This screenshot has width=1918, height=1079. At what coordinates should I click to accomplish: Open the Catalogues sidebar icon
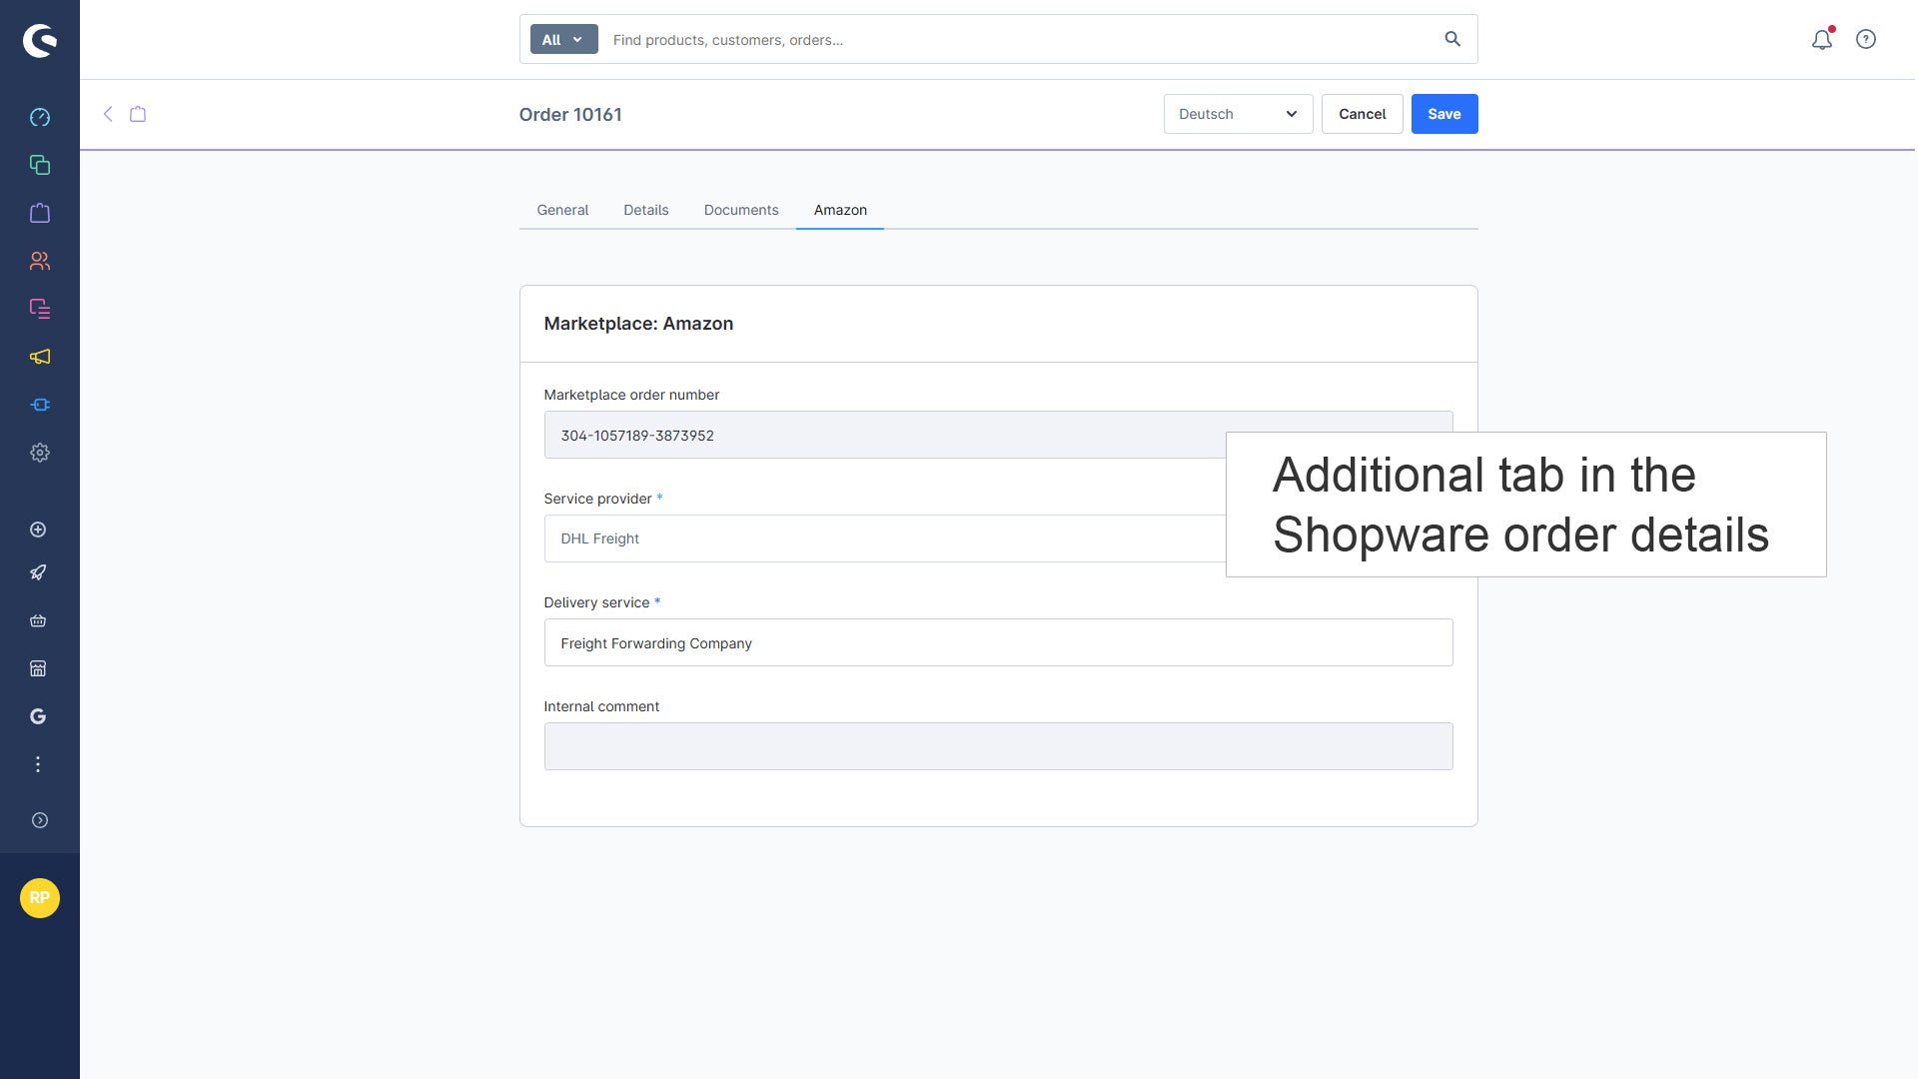(40, 165)
